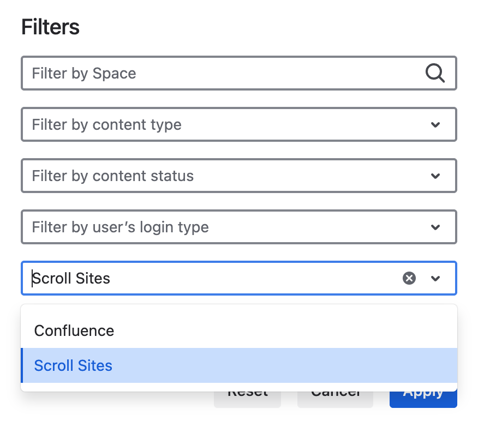Select Confluence from the dropdown list

coord(74,330)
